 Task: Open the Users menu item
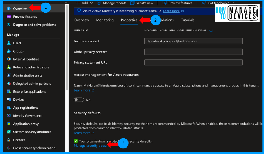pos(17,43)
